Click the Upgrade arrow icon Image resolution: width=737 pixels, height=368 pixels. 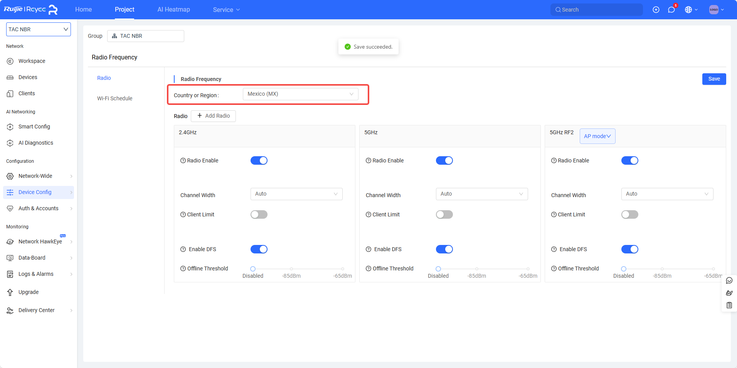click(x=10, y=292)
